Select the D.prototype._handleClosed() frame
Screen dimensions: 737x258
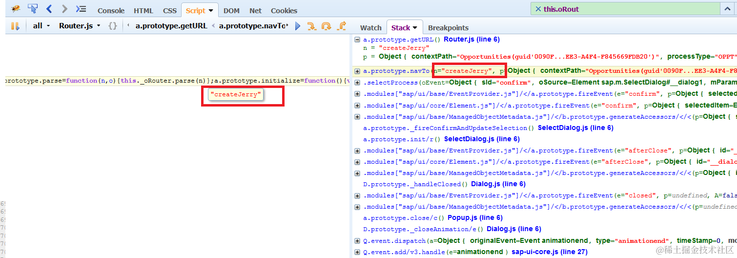pos(416,184)
